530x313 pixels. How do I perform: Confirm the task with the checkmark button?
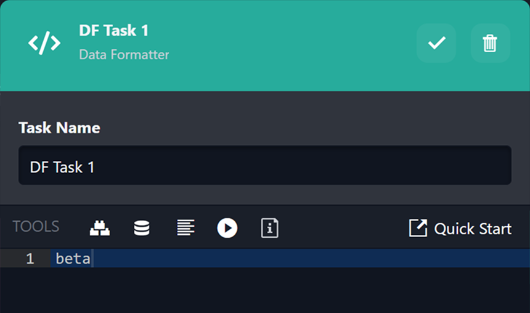pos(436,43)
